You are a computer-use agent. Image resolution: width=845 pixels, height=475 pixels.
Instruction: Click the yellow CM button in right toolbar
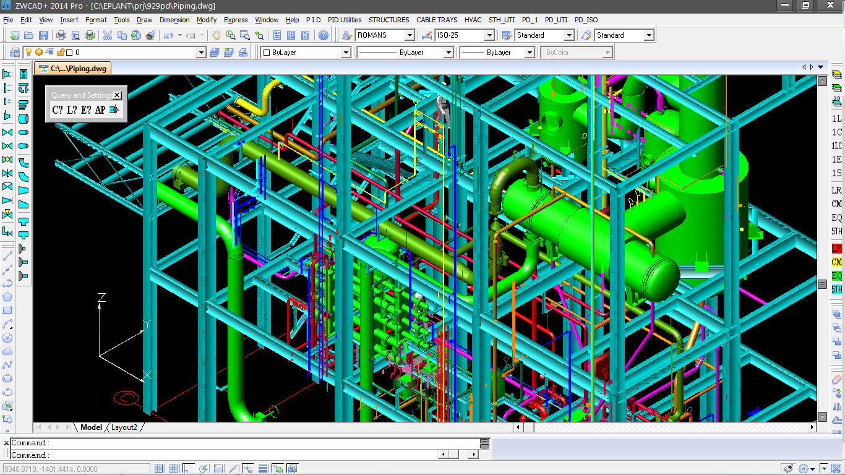[836, 262]
